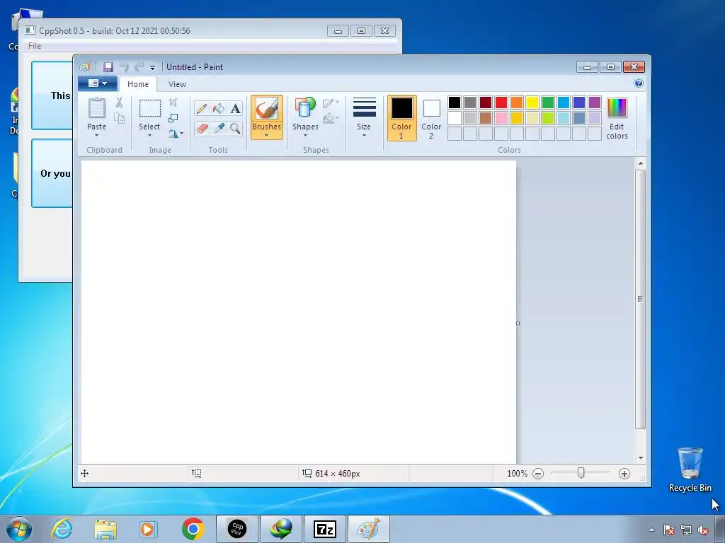This screenshot has height=543, width=725.
Task: Expand the Rotate or flip dropdown
Action: (176, 134)
